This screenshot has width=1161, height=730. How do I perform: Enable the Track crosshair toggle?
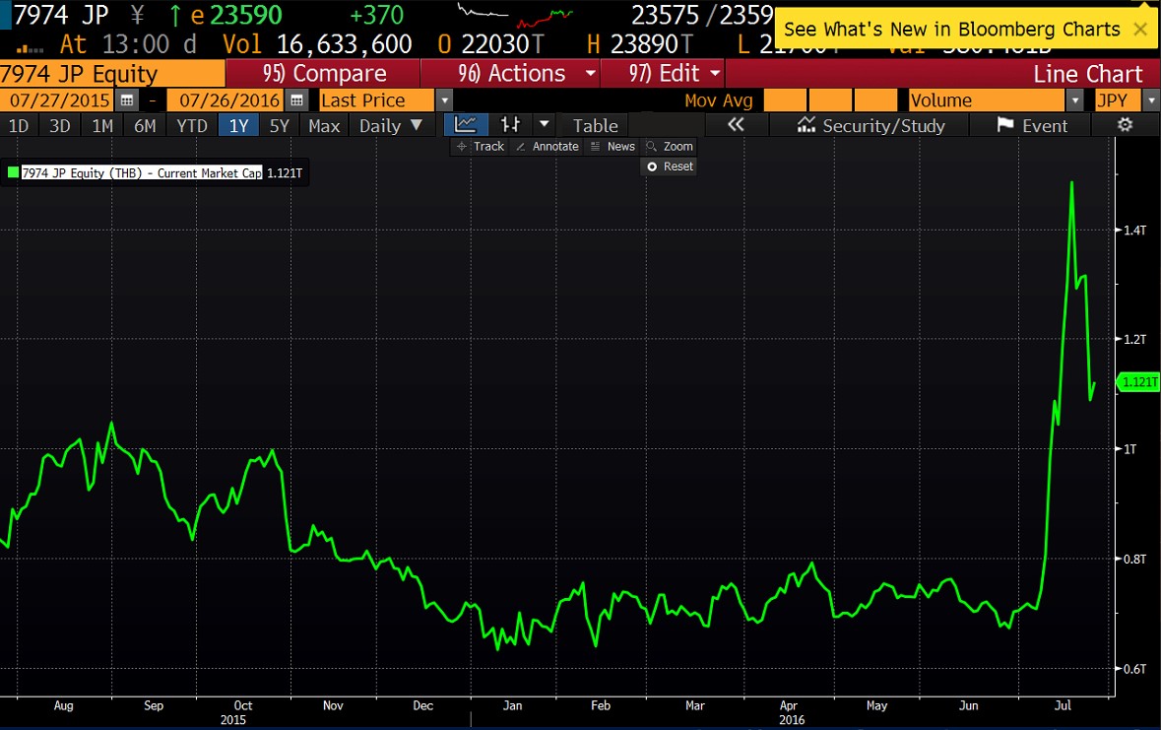(480, 147)
